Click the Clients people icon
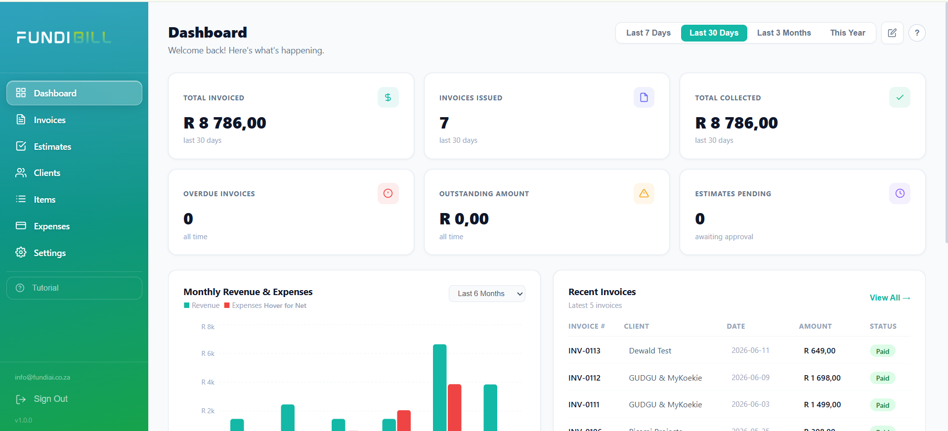 click(x=21, y=172)
